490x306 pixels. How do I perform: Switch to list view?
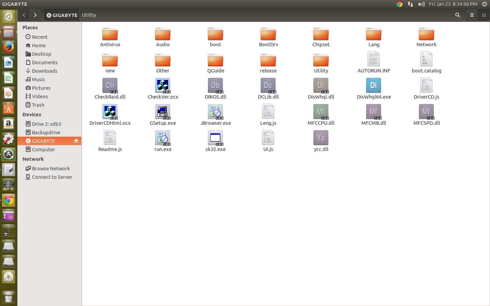point(472,15)
